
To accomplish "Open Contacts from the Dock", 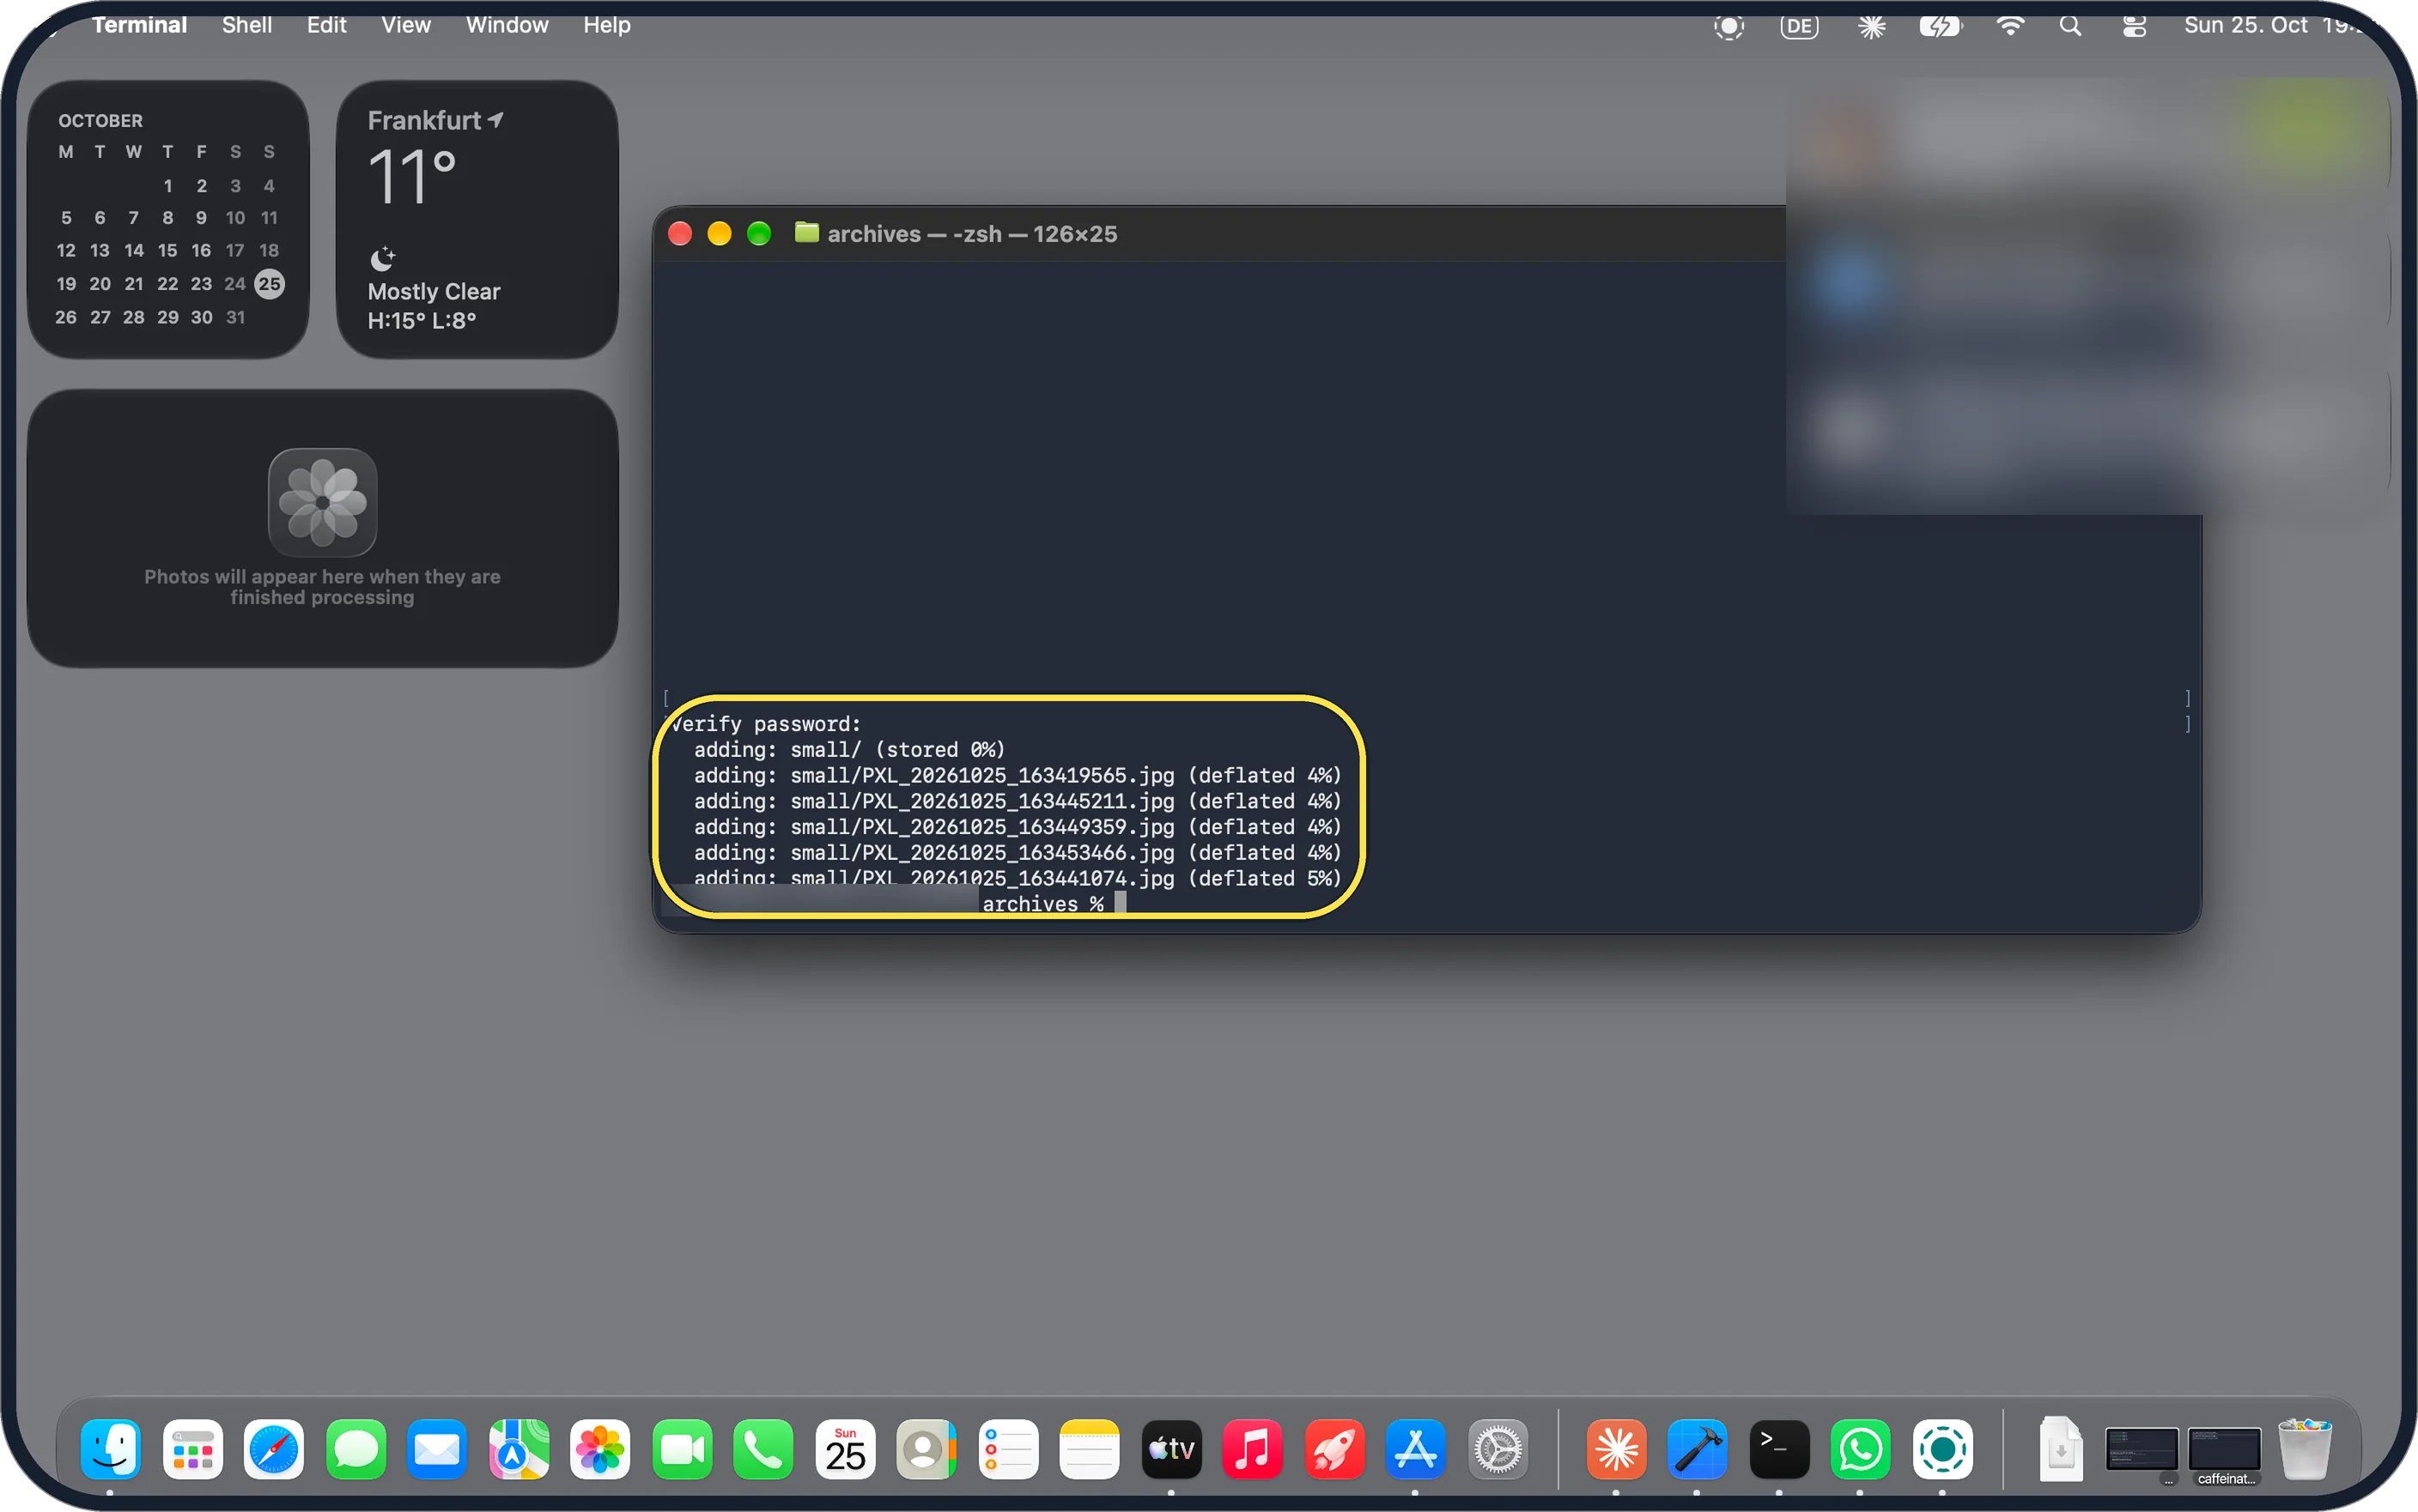I will 926,1449.
